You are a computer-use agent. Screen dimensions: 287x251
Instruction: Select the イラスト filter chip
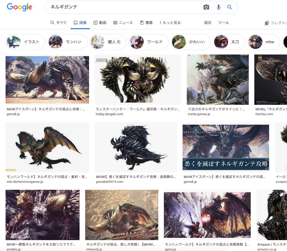click(25, 42)
